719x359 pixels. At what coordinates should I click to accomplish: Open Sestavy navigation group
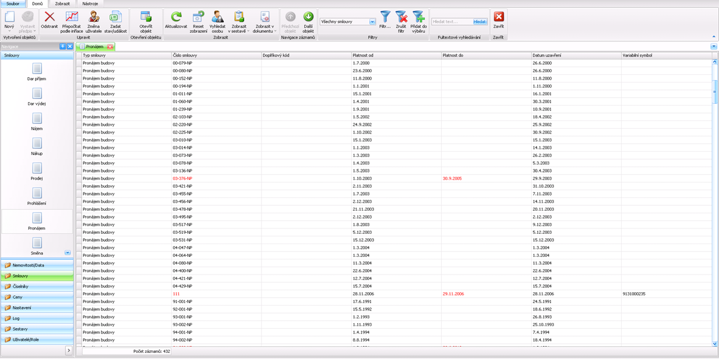[36, 329]
